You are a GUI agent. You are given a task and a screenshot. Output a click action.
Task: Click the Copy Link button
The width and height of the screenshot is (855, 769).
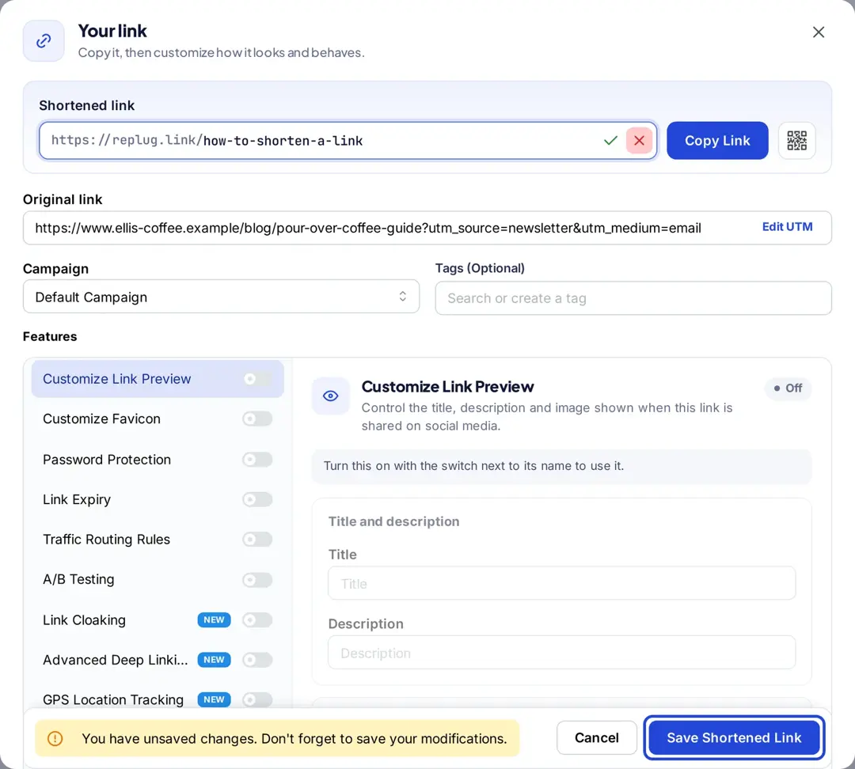(x=717, y=141)
